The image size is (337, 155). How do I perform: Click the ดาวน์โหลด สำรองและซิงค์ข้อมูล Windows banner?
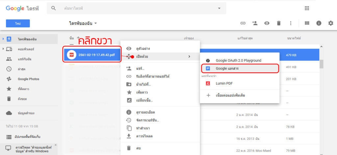click(29, 149)
